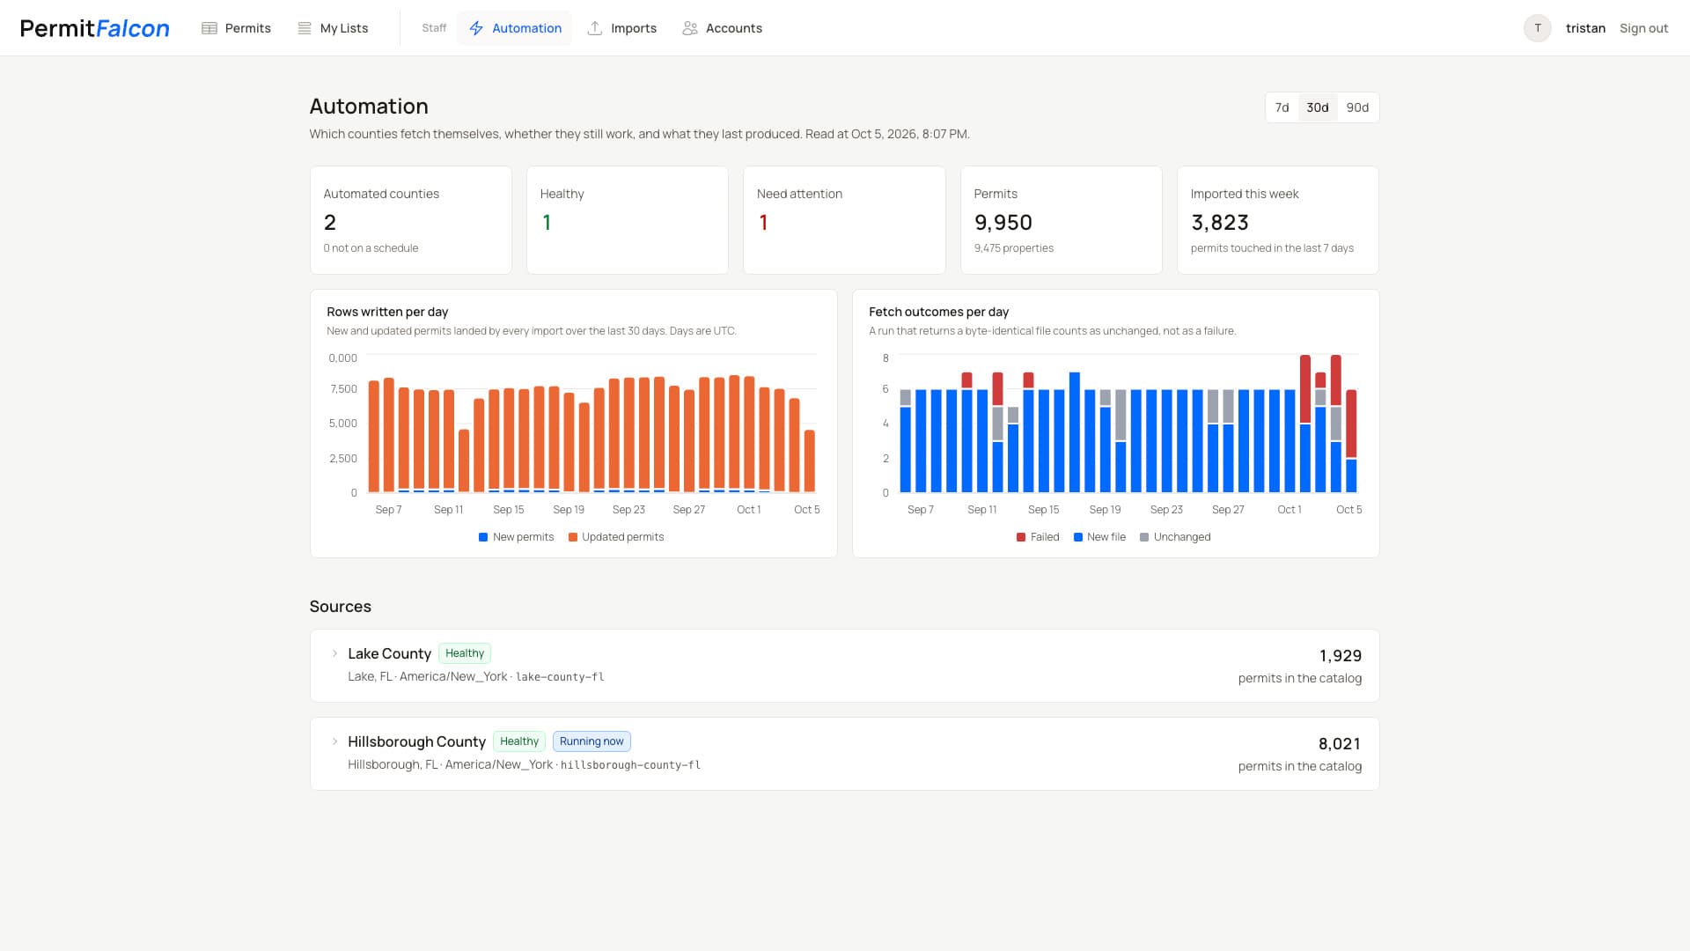1690x951 pixels.
Task: Click the 9,475 properties text
Action: 1014,248
